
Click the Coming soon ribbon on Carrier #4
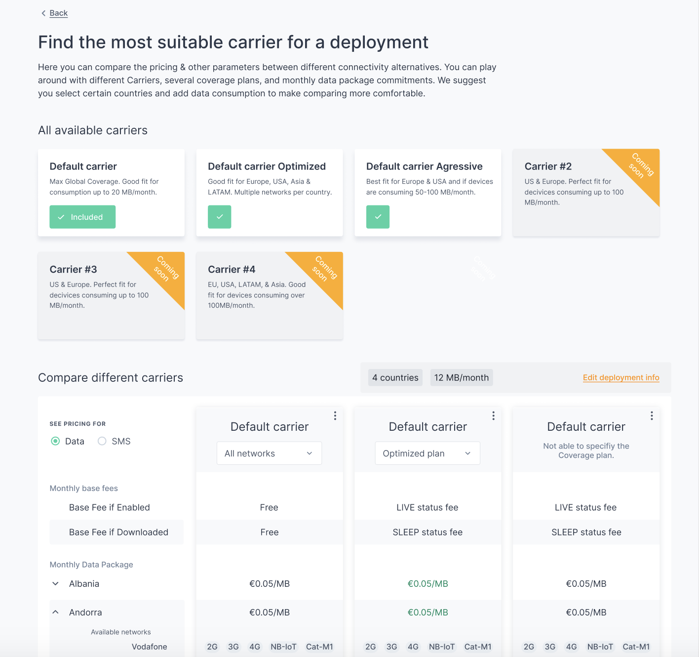point(323,269)
